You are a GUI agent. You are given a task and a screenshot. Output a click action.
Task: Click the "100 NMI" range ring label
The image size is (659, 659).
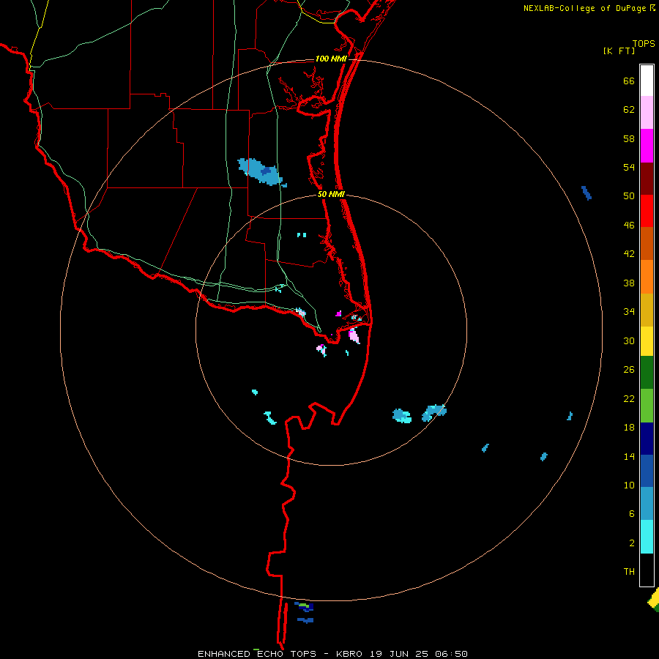click(331, 59)
